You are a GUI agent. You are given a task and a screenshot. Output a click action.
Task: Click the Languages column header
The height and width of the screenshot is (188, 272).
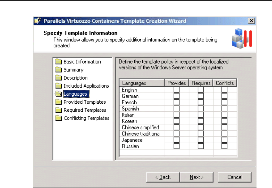click(142, 83)
